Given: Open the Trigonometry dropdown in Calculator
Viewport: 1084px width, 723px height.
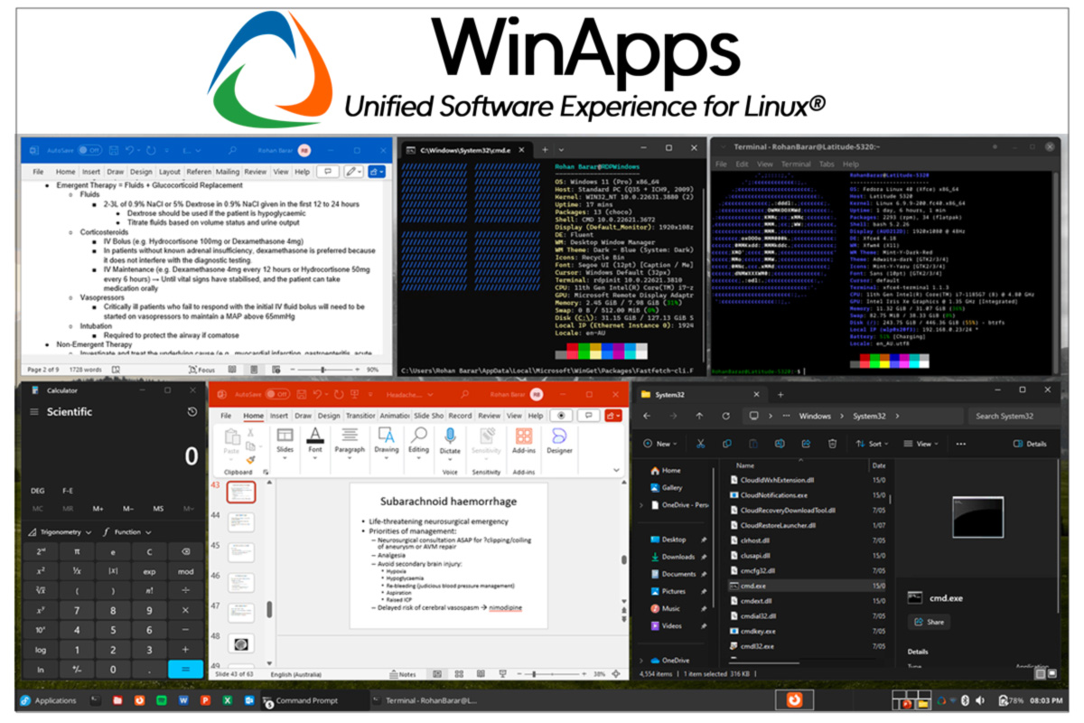Looking at the screenshot, I should [x=60, y=532].
